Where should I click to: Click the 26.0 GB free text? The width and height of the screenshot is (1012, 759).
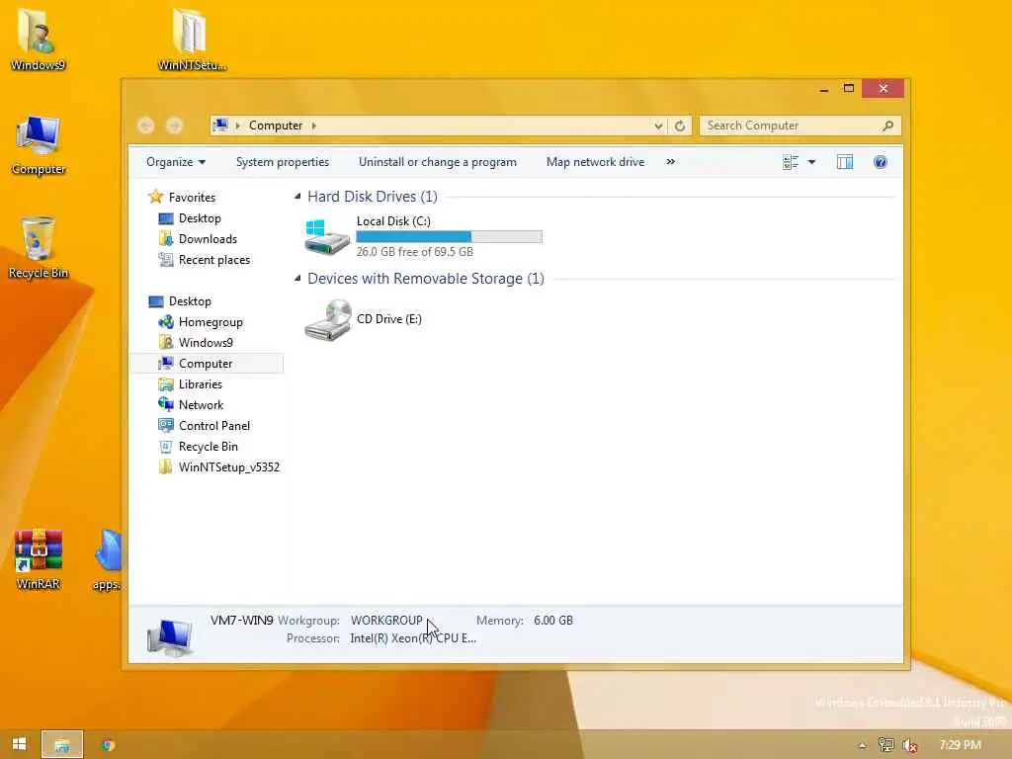(414, 252)
